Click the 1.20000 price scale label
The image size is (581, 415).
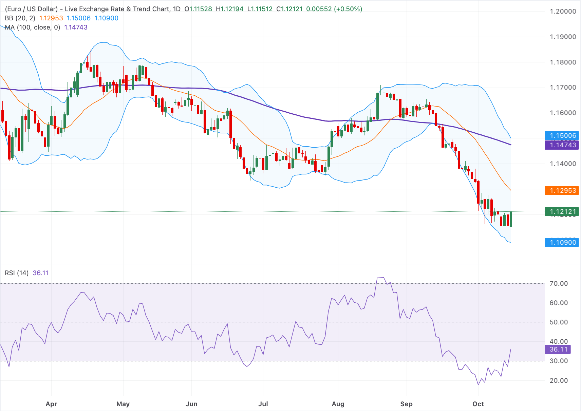point(563,11)
